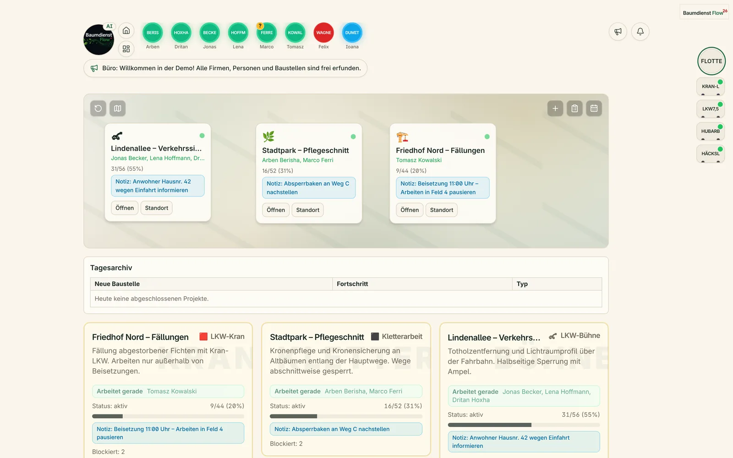Select employee Ioana avatar

coord(352,33)
